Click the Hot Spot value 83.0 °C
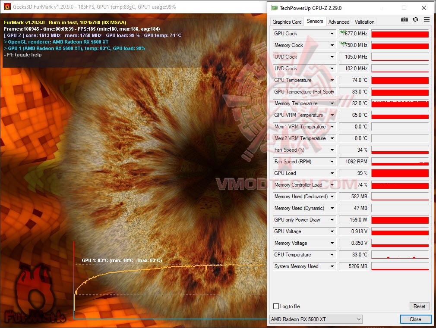The width and height of the screenshot is (436, 328). click(354, 92)
